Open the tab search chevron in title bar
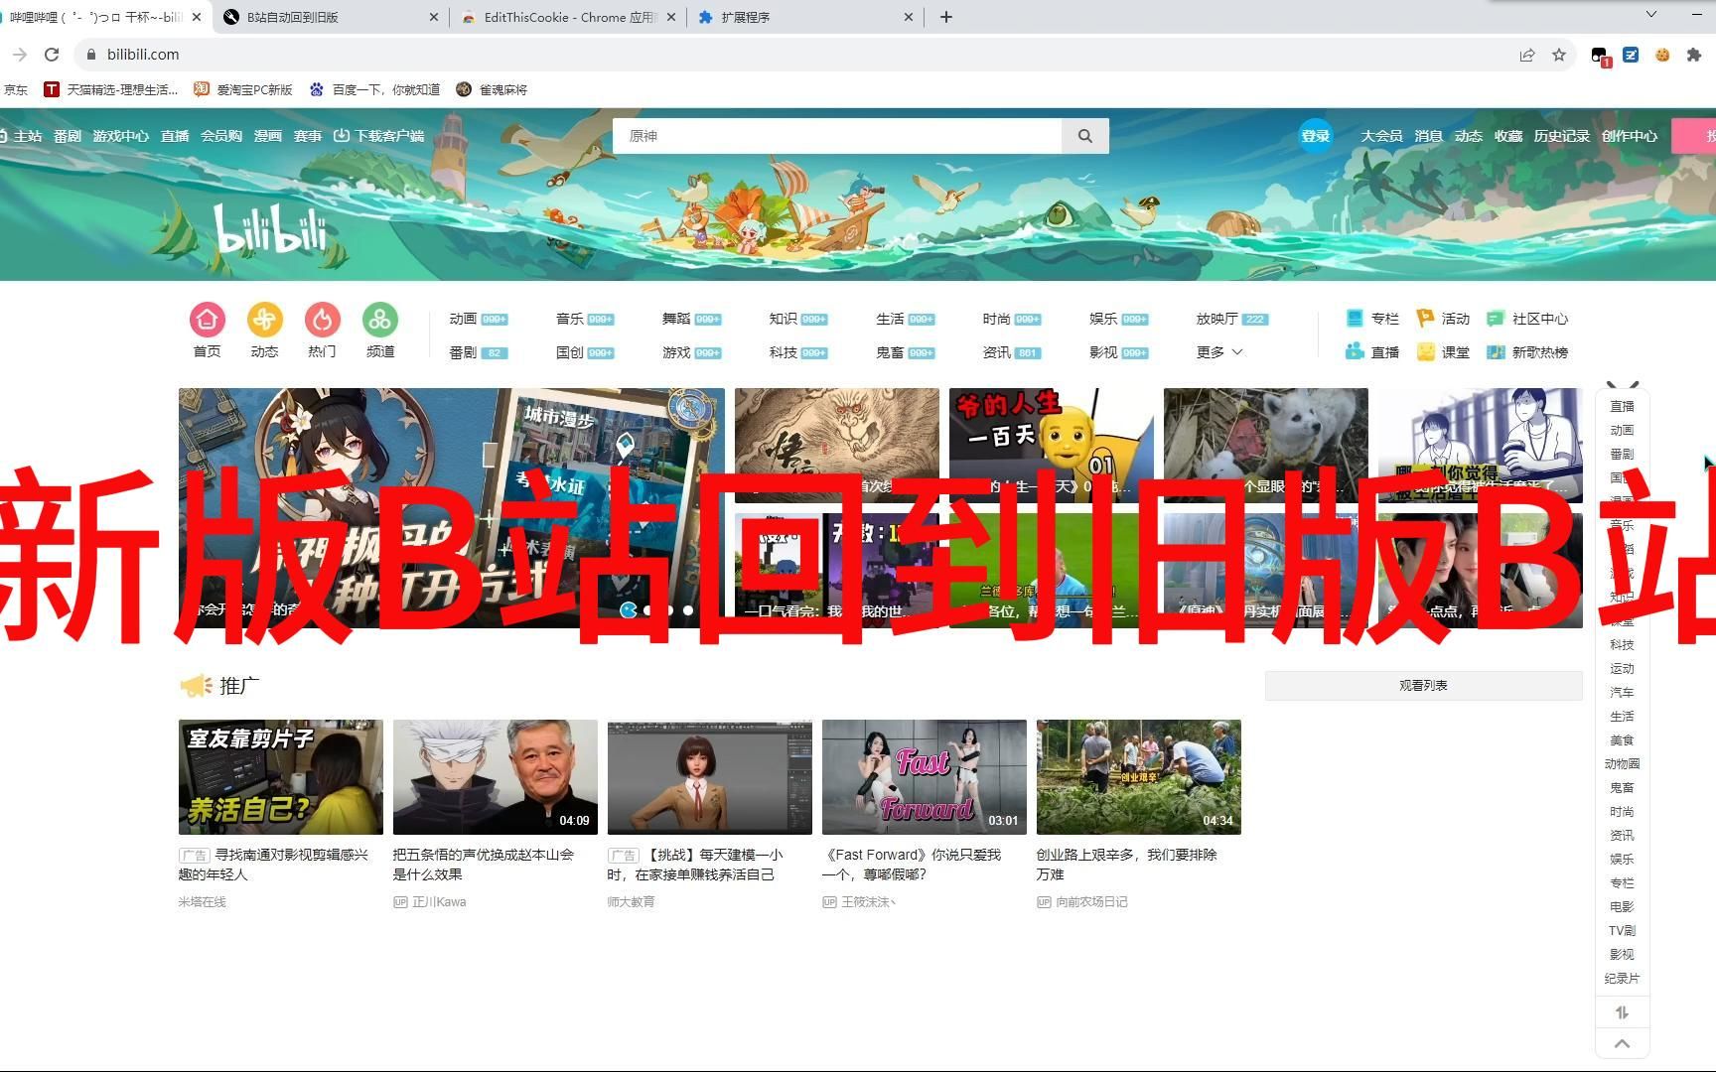 (1651, 14)
